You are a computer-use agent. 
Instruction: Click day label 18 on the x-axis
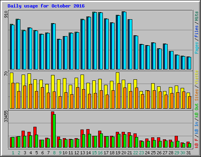(x=112, y=153)
